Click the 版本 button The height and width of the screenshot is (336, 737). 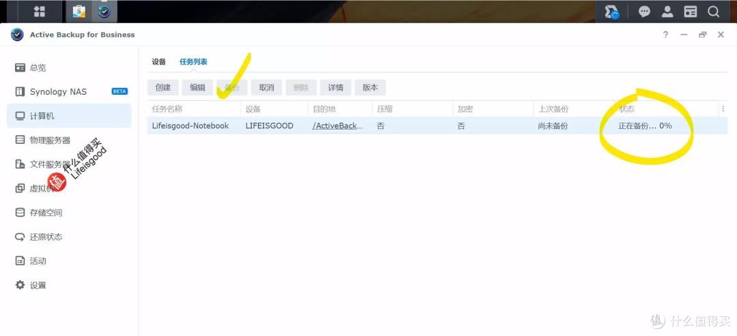point(371,87)
